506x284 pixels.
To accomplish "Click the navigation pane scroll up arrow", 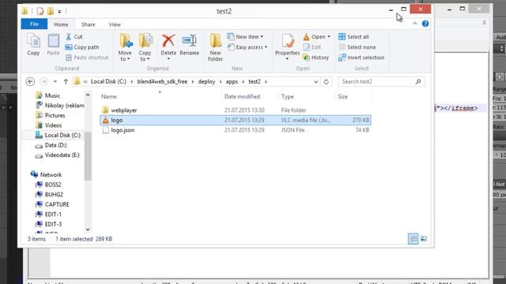I will [x=88, y=95].
